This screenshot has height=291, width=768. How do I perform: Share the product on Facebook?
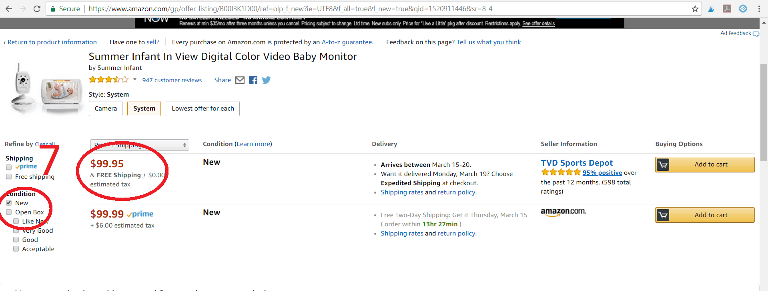click(x=253, y=80)
